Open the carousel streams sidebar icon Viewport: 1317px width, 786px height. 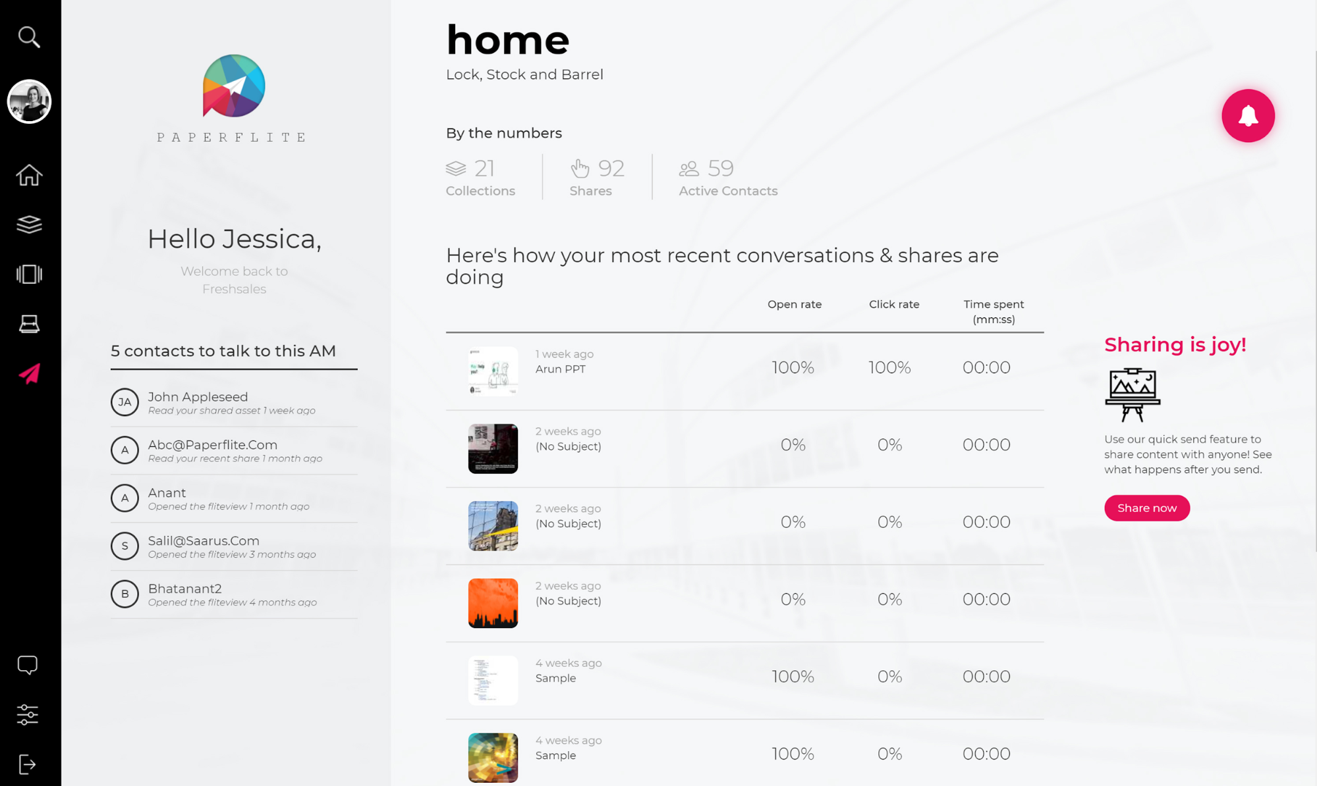coord(29,274)
